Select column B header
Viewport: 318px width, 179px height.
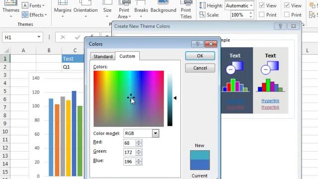tap(49, 50)
